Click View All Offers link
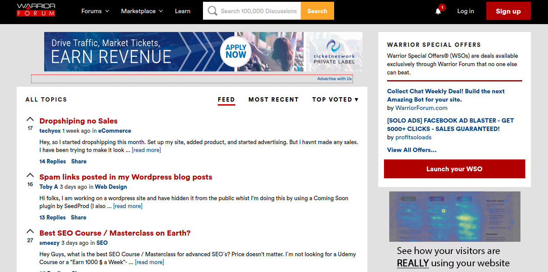The image size is (548, 272). [x=412, y=150]
